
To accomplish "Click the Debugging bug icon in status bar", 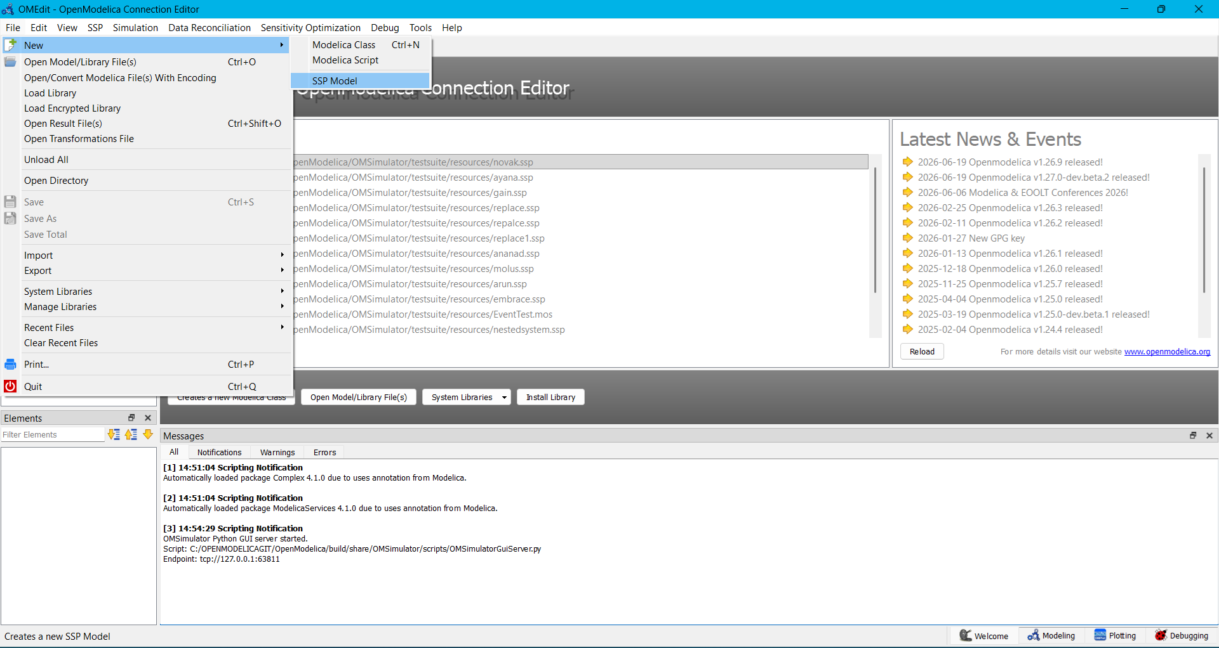I will click(x=1161, y=635).
